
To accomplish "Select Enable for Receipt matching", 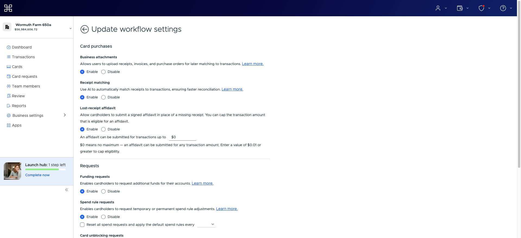I will point(82,97).
